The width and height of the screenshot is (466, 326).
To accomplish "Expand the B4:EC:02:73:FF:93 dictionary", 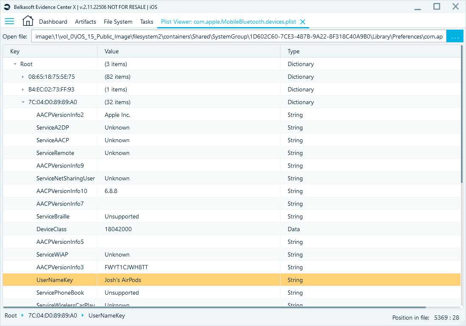I will (x=23, y=90).
